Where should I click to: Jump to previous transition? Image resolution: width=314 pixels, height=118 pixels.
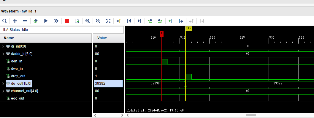[150, 21]
